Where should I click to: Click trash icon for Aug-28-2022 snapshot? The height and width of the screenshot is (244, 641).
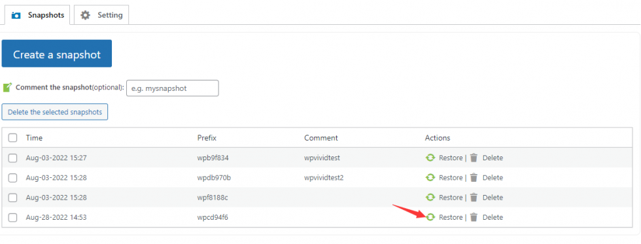[474, 217]
